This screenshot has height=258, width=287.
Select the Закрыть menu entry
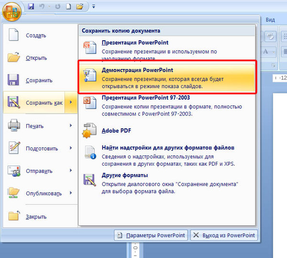point(40,216)
